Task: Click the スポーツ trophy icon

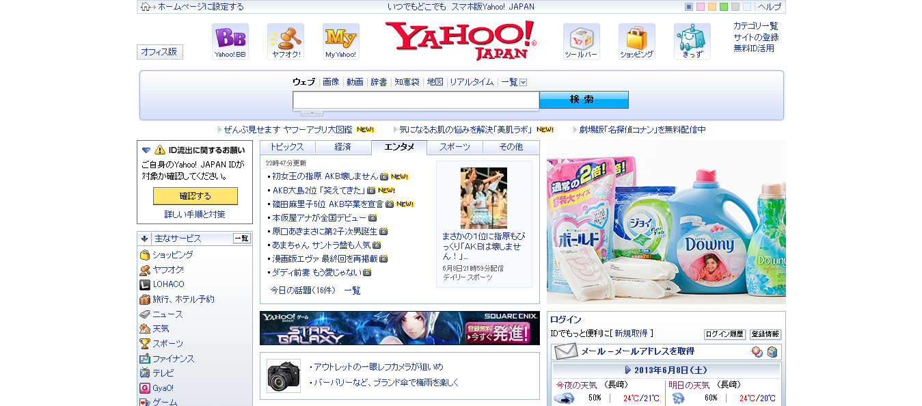Action: pos(145,344)
